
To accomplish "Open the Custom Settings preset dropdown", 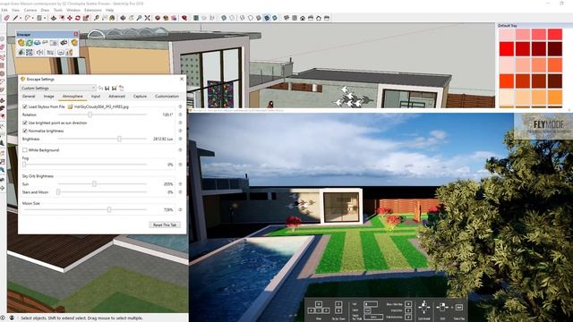I will tap(58, 88).
